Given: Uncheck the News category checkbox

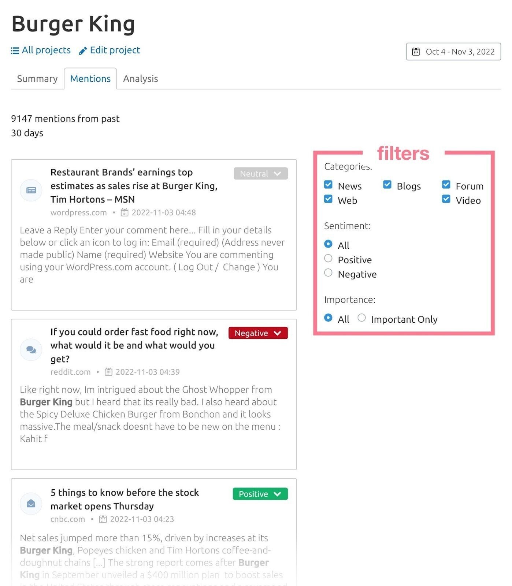Looking at the screenshot, I should [x=329, y=185].
